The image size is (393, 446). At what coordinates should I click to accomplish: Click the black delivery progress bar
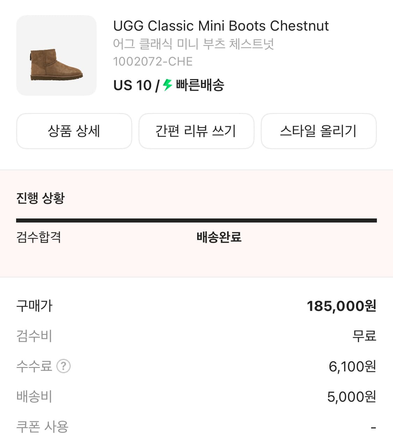coord(196,221)
